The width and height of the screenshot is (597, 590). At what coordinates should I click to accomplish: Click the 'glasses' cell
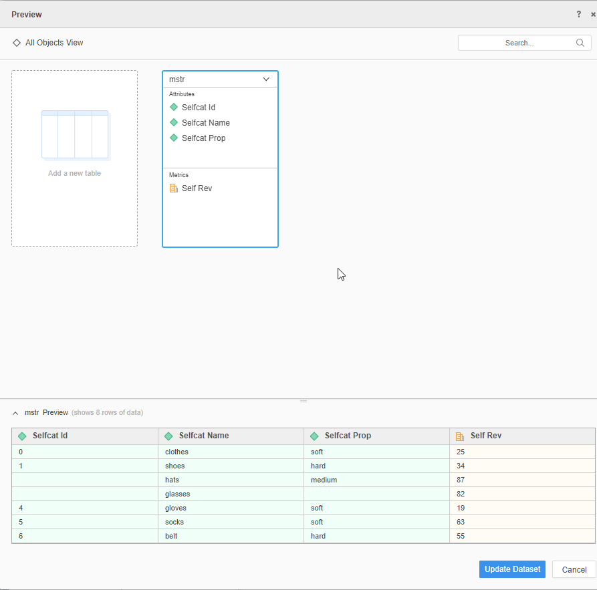[231, 494]
